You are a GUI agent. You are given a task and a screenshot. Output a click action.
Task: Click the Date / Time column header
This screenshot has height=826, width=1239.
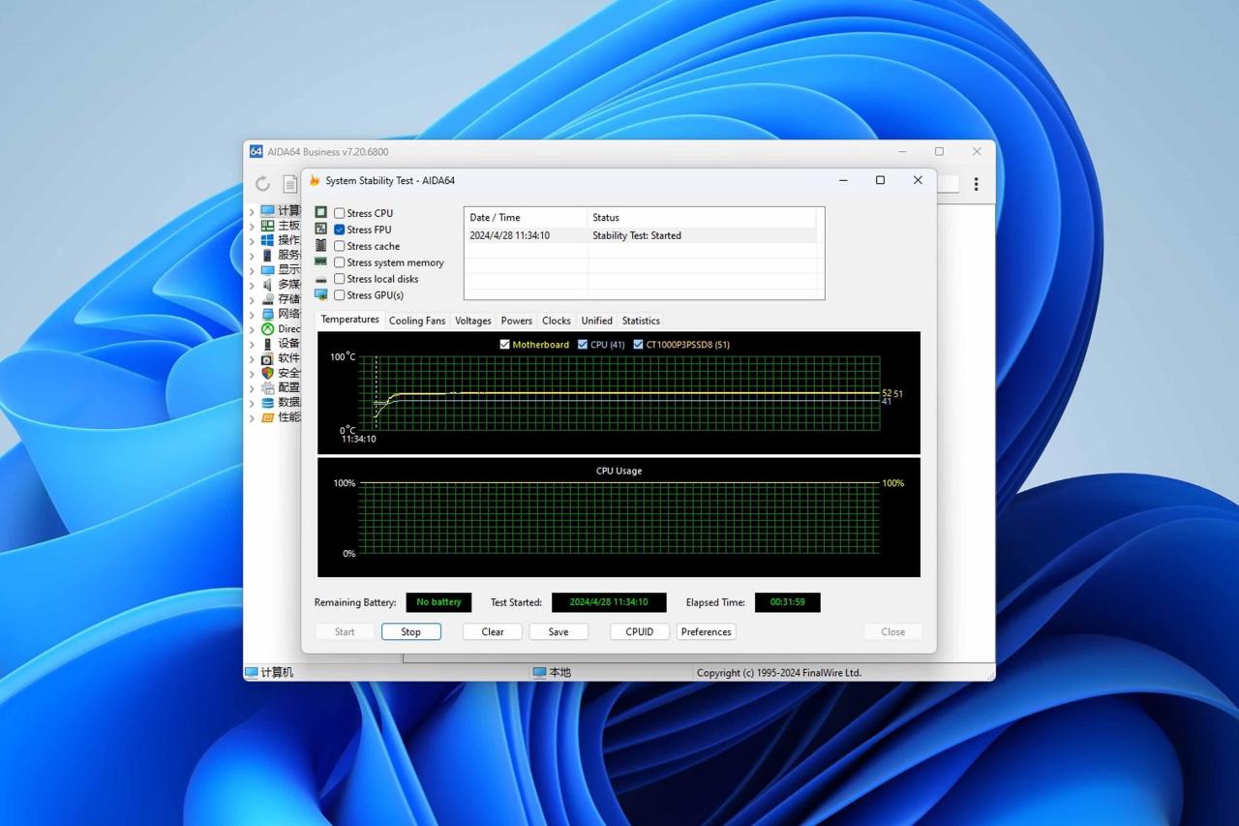pos(527,218)
